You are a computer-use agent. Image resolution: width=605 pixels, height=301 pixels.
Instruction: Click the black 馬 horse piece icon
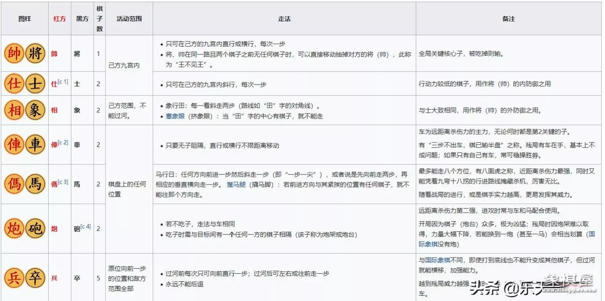click(x=35, y=184)
